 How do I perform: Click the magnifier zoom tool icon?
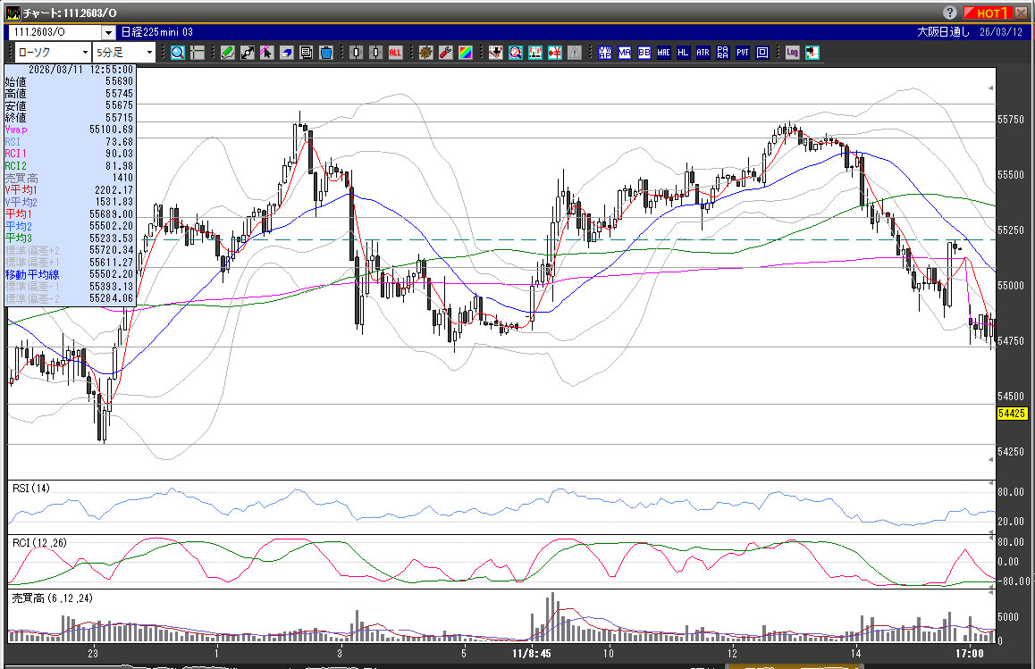(x=177, y=53)
